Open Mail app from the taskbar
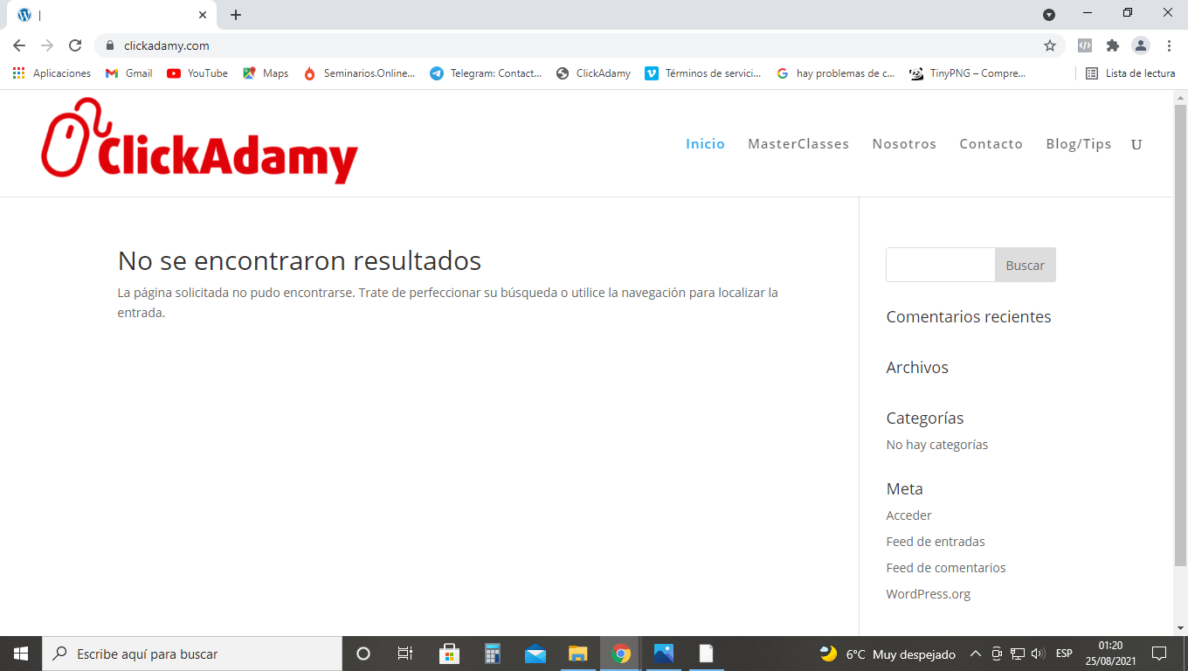Viewport: 1188px width, 671px height. (535, 654)
